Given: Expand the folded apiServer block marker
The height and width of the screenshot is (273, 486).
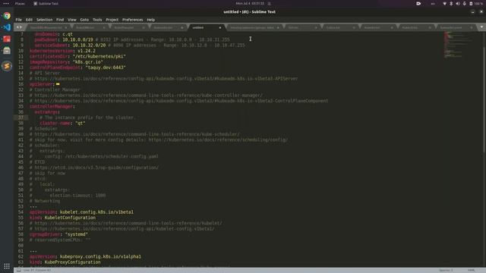Looking at the screenshot, I should coord(58,84).
